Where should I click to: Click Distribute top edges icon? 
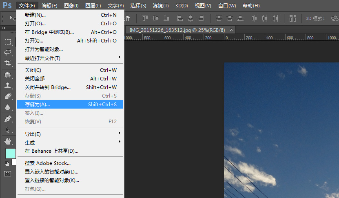click(x=219, y=18)
